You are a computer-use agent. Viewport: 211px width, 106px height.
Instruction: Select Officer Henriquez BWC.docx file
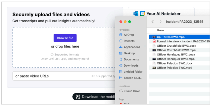[x=179, y=54]
